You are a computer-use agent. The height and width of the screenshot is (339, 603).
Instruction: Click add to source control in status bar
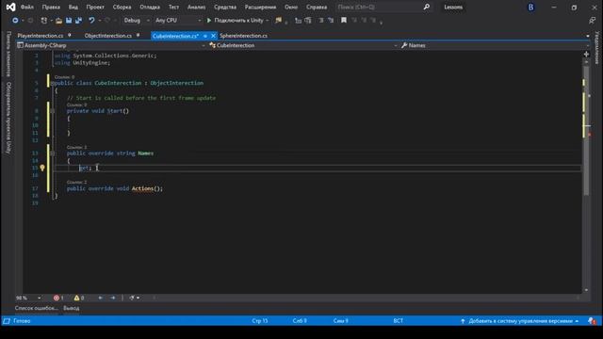tap(520, 321)
